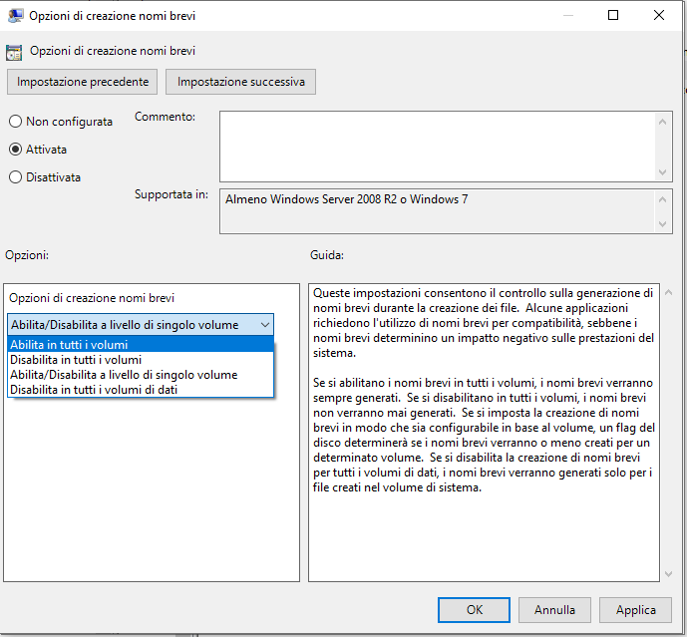Click inside the Commento text field
The height and width of the screenshot is (637, 687).
tap(437, 145)
